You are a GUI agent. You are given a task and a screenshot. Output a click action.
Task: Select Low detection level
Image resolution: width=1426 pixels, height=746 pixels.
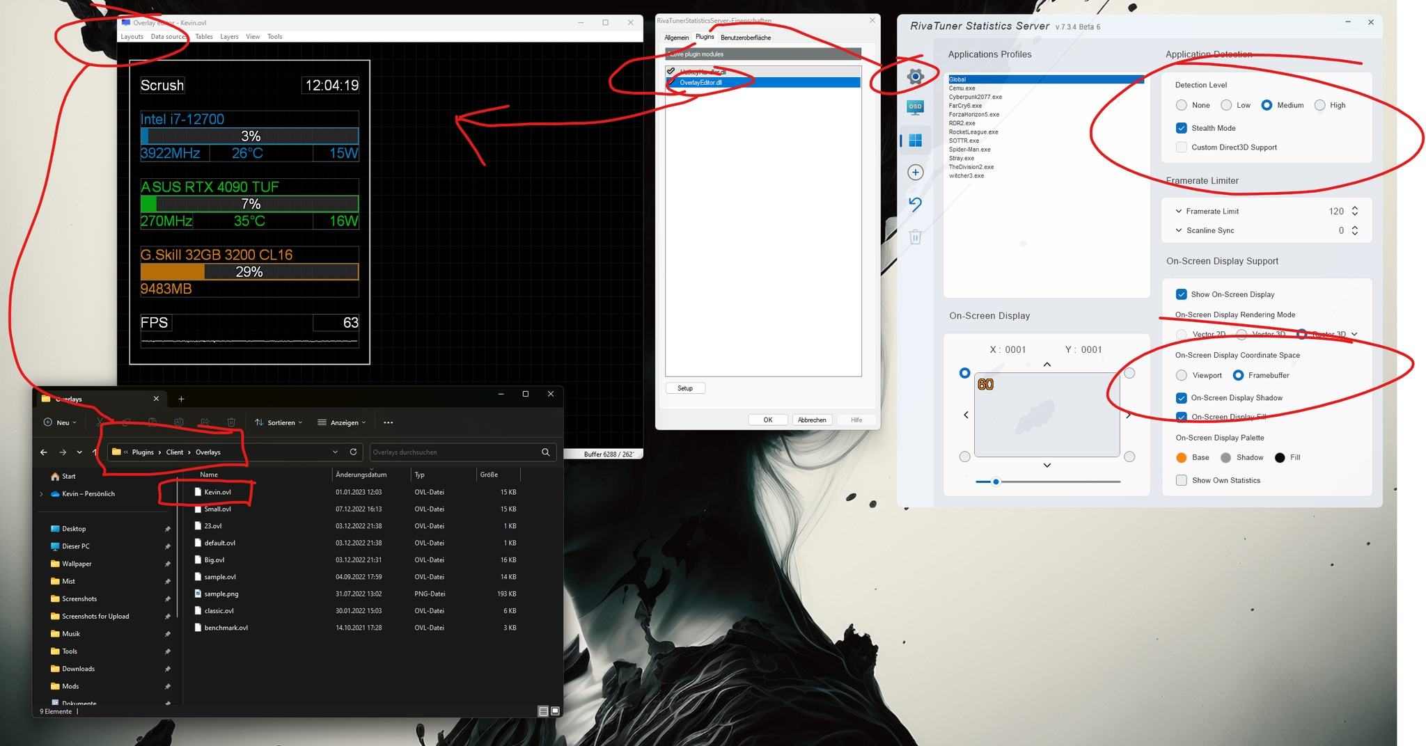(1226, 105)
